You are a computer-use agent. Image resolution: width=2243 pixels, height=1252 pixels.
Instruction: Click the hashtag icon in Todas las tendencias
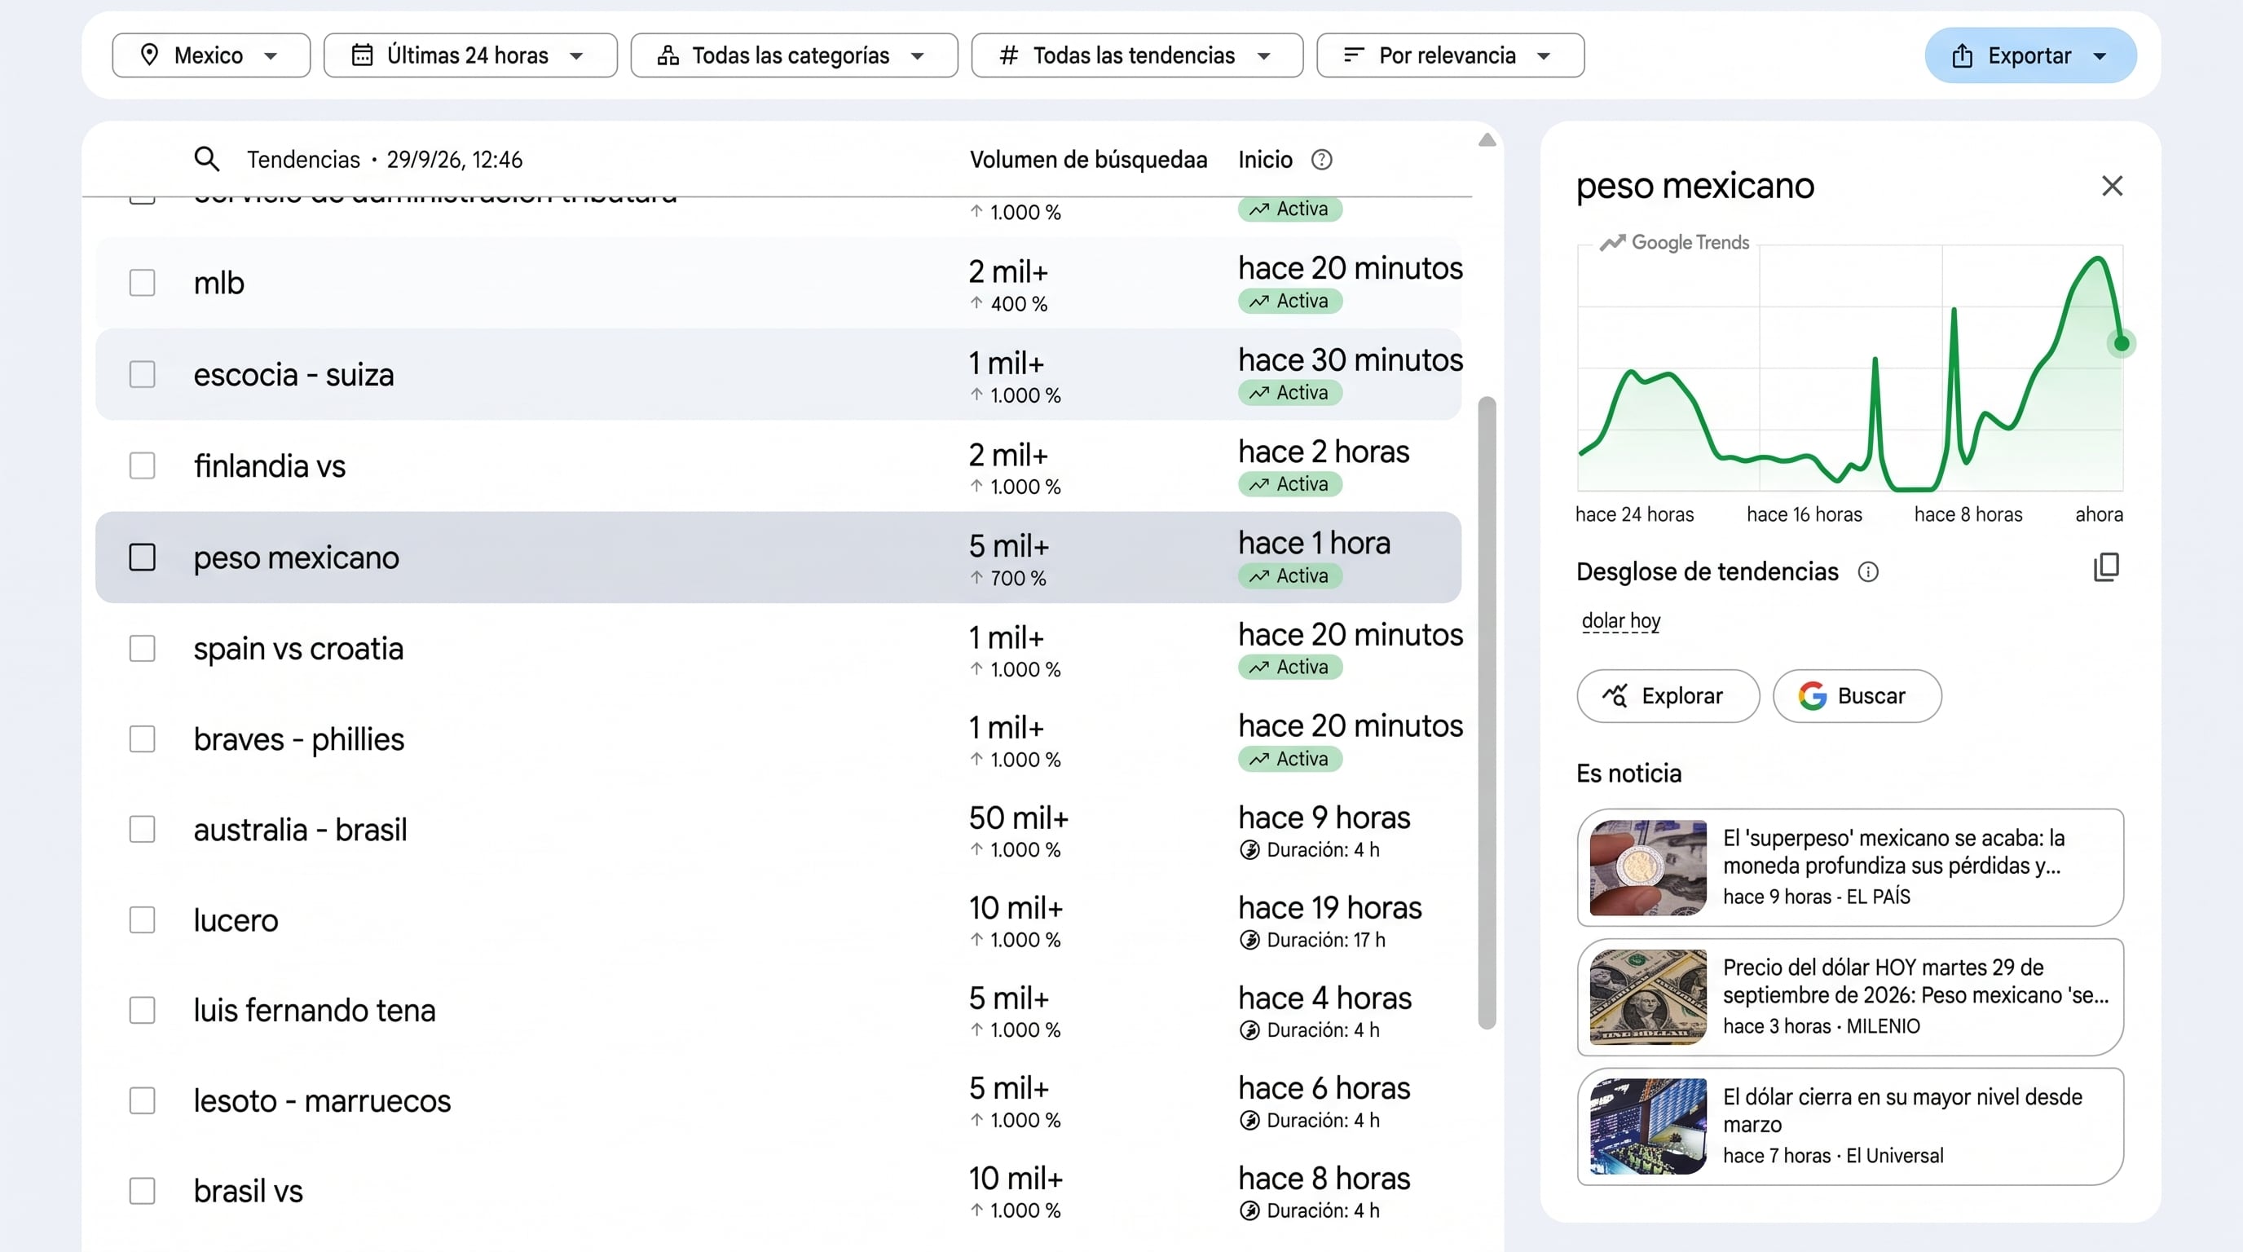pos(1008,55)
